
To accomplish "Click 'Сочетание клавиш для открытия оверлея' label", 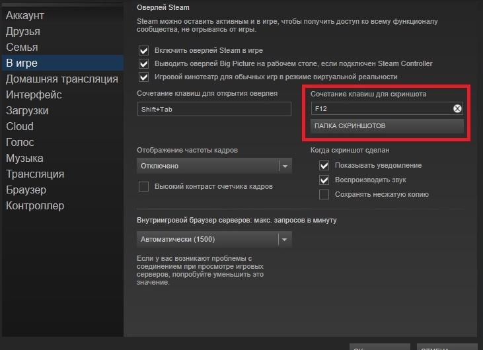I will click(207, 93).
